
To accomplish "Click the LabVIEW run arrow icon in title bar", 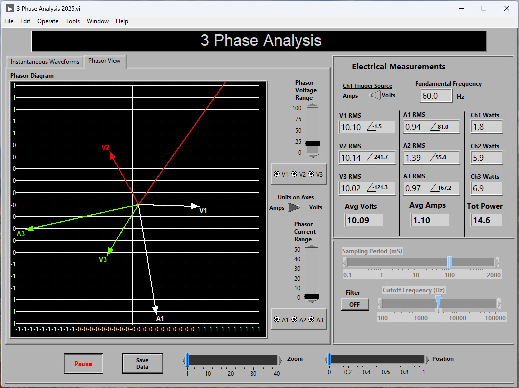I will [x=9, y=8].
